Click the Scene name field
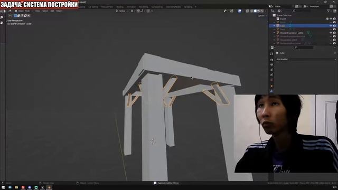The height and width of the screenshot is (190, 338). [283, 6]
